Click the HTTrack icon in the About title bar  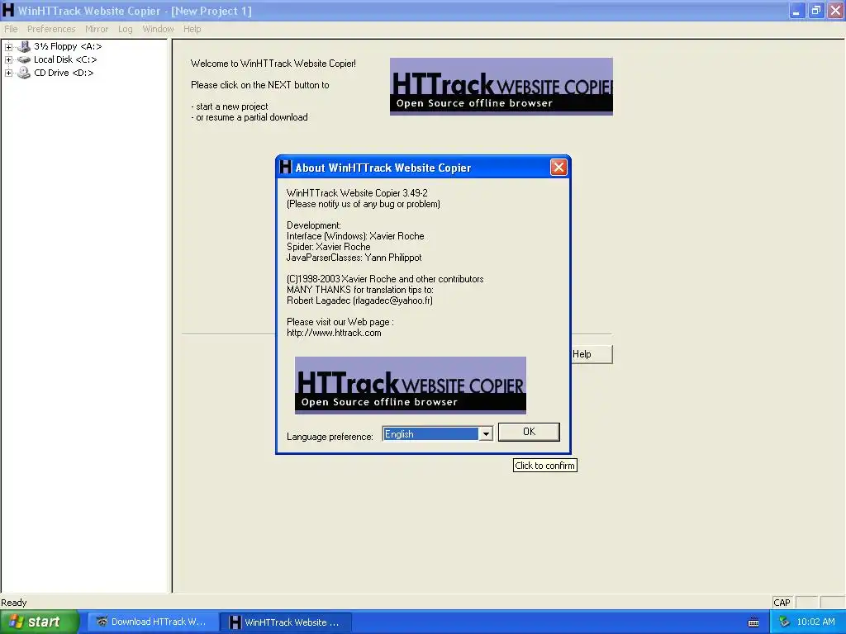click(x=285, y=167)
